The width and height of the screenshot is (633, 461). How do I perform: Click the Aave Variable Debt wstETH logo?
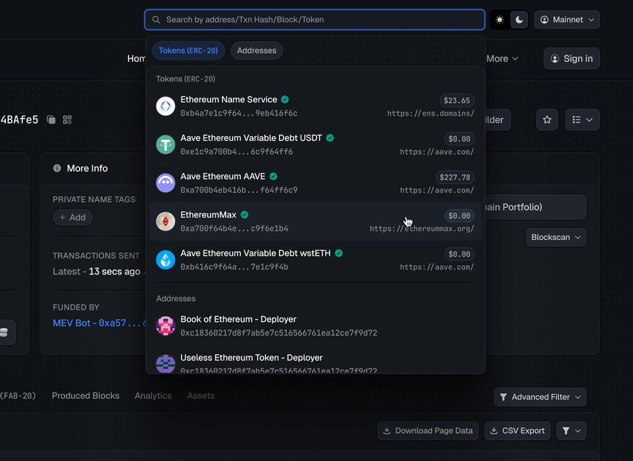pyautogui.click(x=165, y=259)
